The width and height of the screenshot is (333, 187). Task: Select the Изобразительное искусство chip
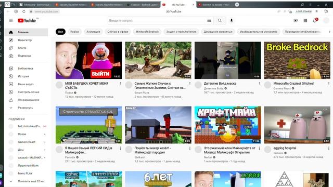[259, 32]
